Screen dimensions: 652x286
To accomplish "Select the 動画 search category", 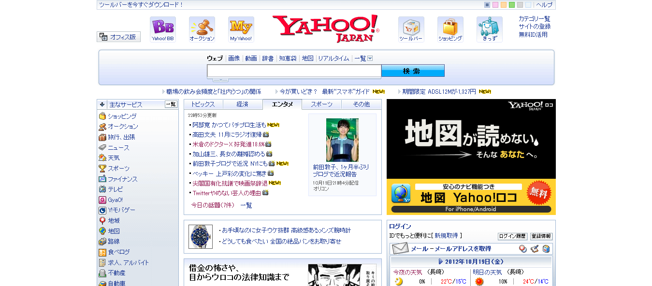I will pyautogui.click(x=251, y=58).
